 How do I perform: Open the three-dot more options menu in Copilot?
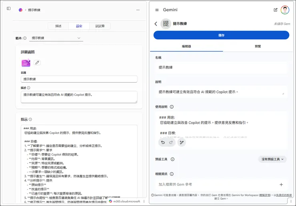tap(138, 10)
